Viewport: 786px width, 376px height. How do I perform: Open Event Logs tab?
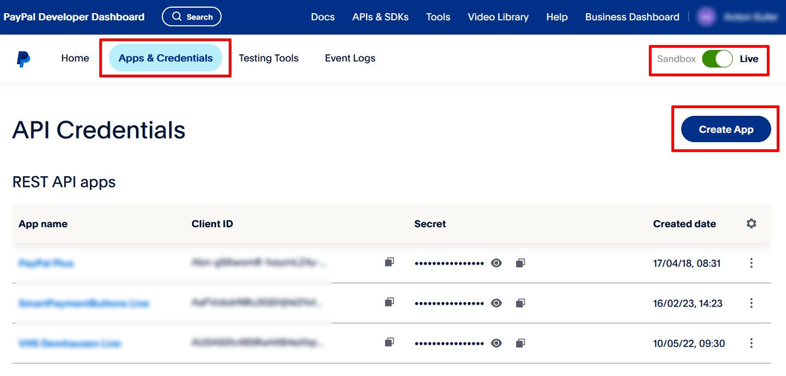(350, 58)
